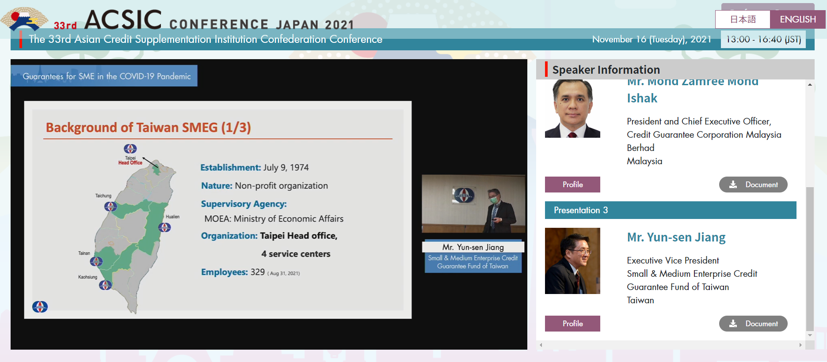The height and width of the screenshot is (362, 827).
Task: Click the November 16 (Tuesday), 2021 date
Action: point(652,39)
